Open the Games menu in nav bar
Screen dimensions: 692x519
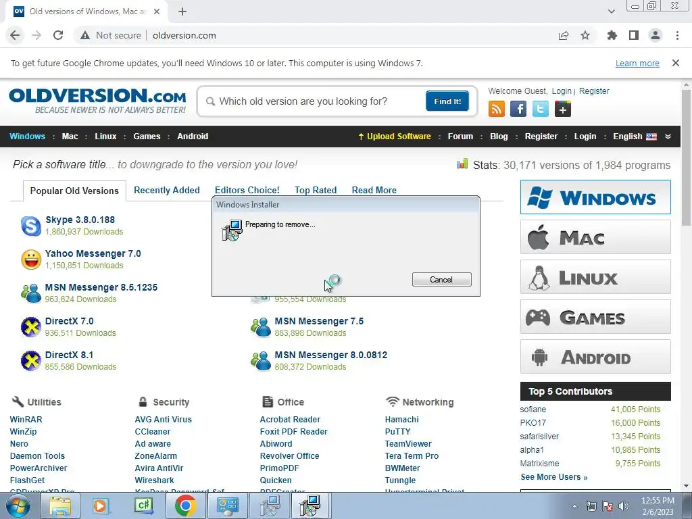coord(147,137)
